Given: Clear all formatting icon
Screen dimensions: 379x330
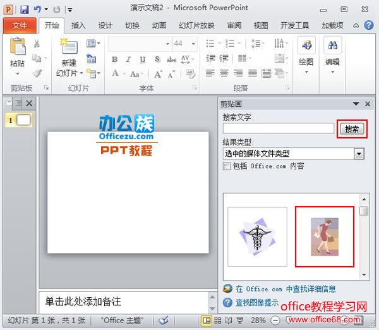Looking at the screenshot, I should (x=190, y=73).
